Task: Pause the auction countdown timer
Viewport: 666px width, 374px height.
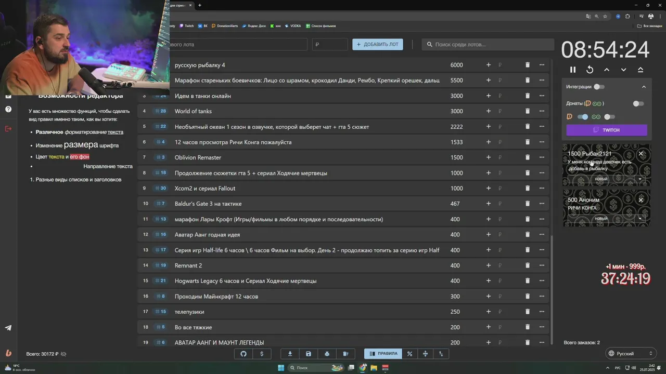Action: pos(573,70)
